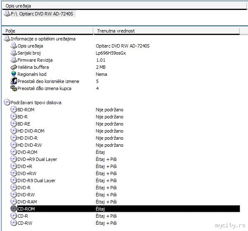Click the HD DVD-R disc icon
This screenshot has width=248, height=231.
[14, 138]
